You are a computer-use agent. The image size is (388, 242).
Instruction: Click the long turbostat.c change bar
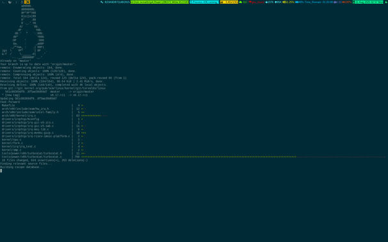click(x=233, y=157)
